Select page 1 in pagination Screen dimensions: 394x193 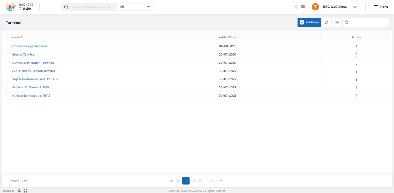(186, 181)
